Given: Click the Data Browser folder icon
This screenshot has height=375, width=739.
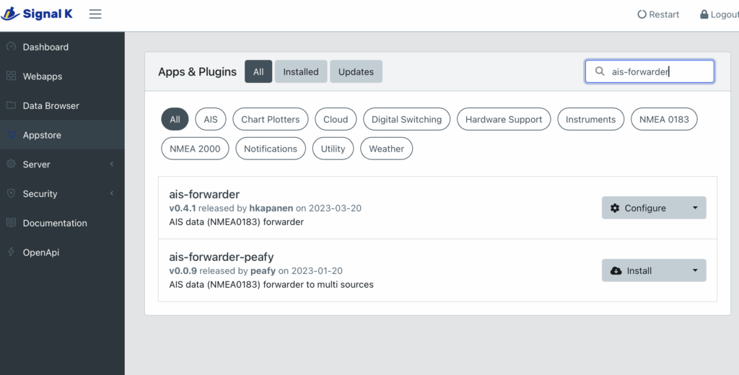Looking at the screenshot, I should coord(11,105).
